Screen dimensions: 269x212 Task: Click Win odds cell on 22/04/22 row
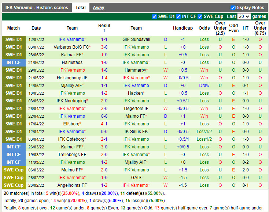tap(204, 116)
